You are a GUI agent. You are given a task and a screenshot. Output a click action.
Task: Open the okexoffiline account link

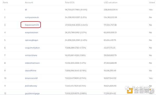(x=30, y=71)
